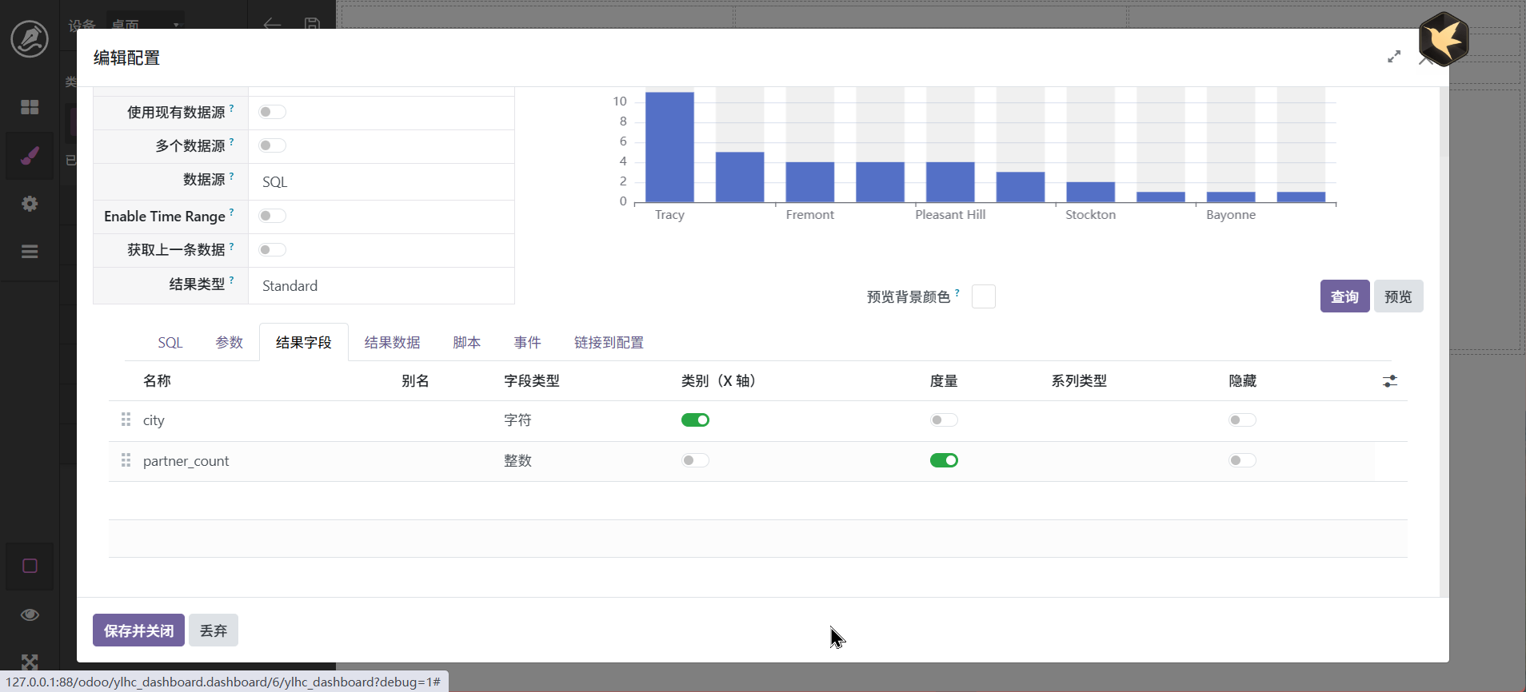Click the 查询 query button
1526x692 pixels.
[x=1344, y=296]
